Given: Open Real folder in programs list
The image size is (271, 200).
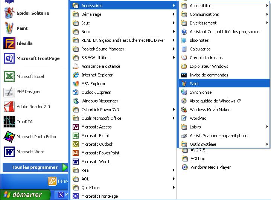Looking at the screenshot, I should (123, 170).
